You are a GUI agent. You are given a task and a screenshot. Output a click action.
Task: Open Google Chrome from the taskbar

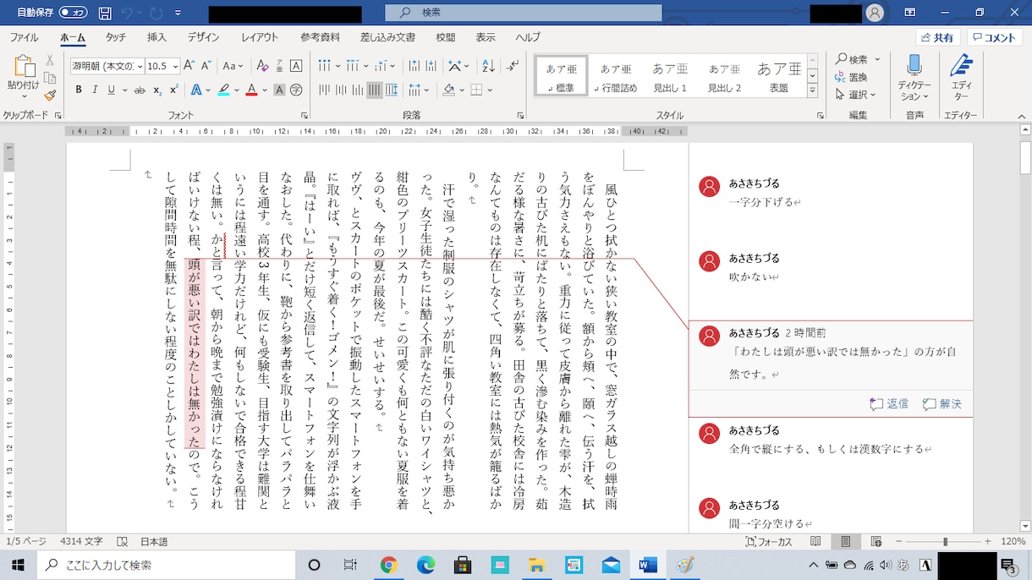(388, 565)
